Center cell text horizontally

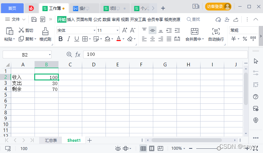pyautogui.click(x=152, y=39)
